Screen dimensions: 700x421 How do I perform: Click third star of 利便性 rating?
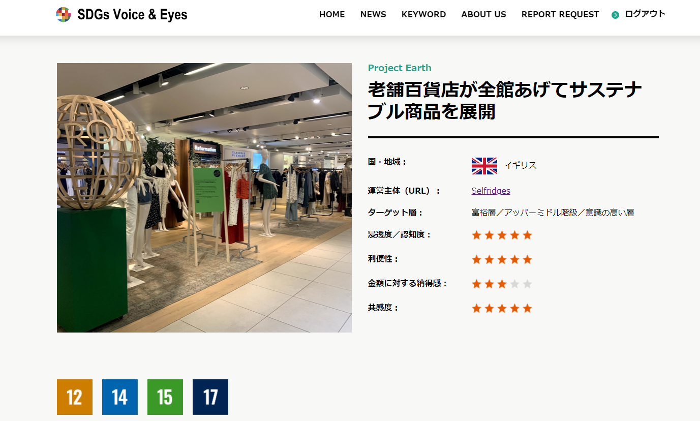(x=502, y=259)
